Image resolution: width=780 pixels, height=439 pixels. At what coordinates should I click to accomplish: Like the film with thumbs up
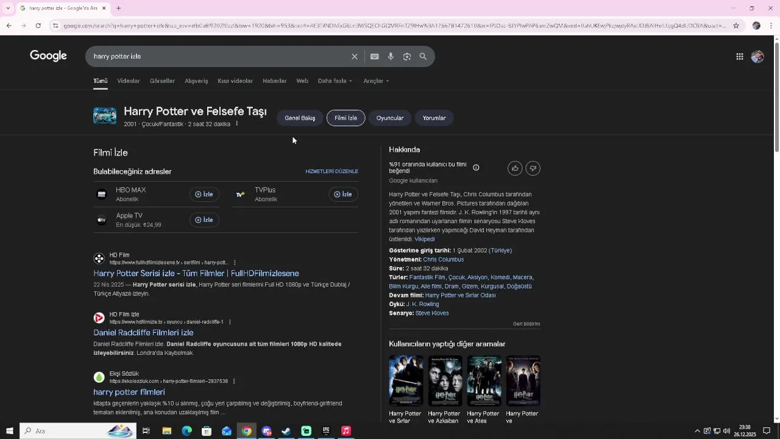(x=515, y=168)
